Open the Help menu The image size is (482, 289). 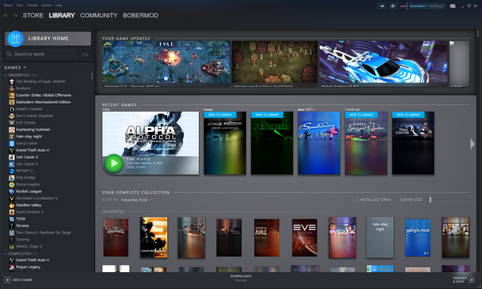pos(58,5)
